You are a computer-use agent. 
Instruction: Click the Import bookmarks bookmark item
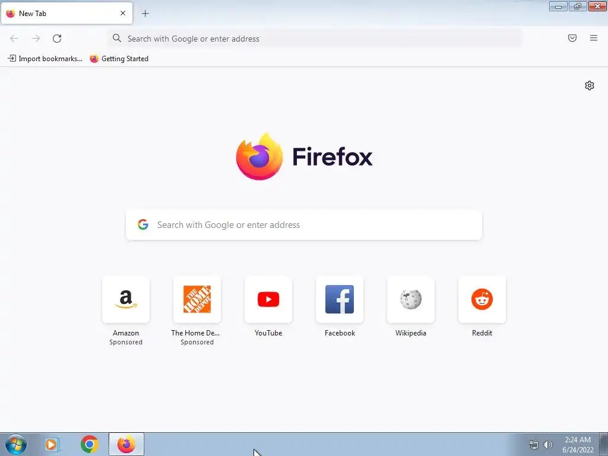point(45,59)
